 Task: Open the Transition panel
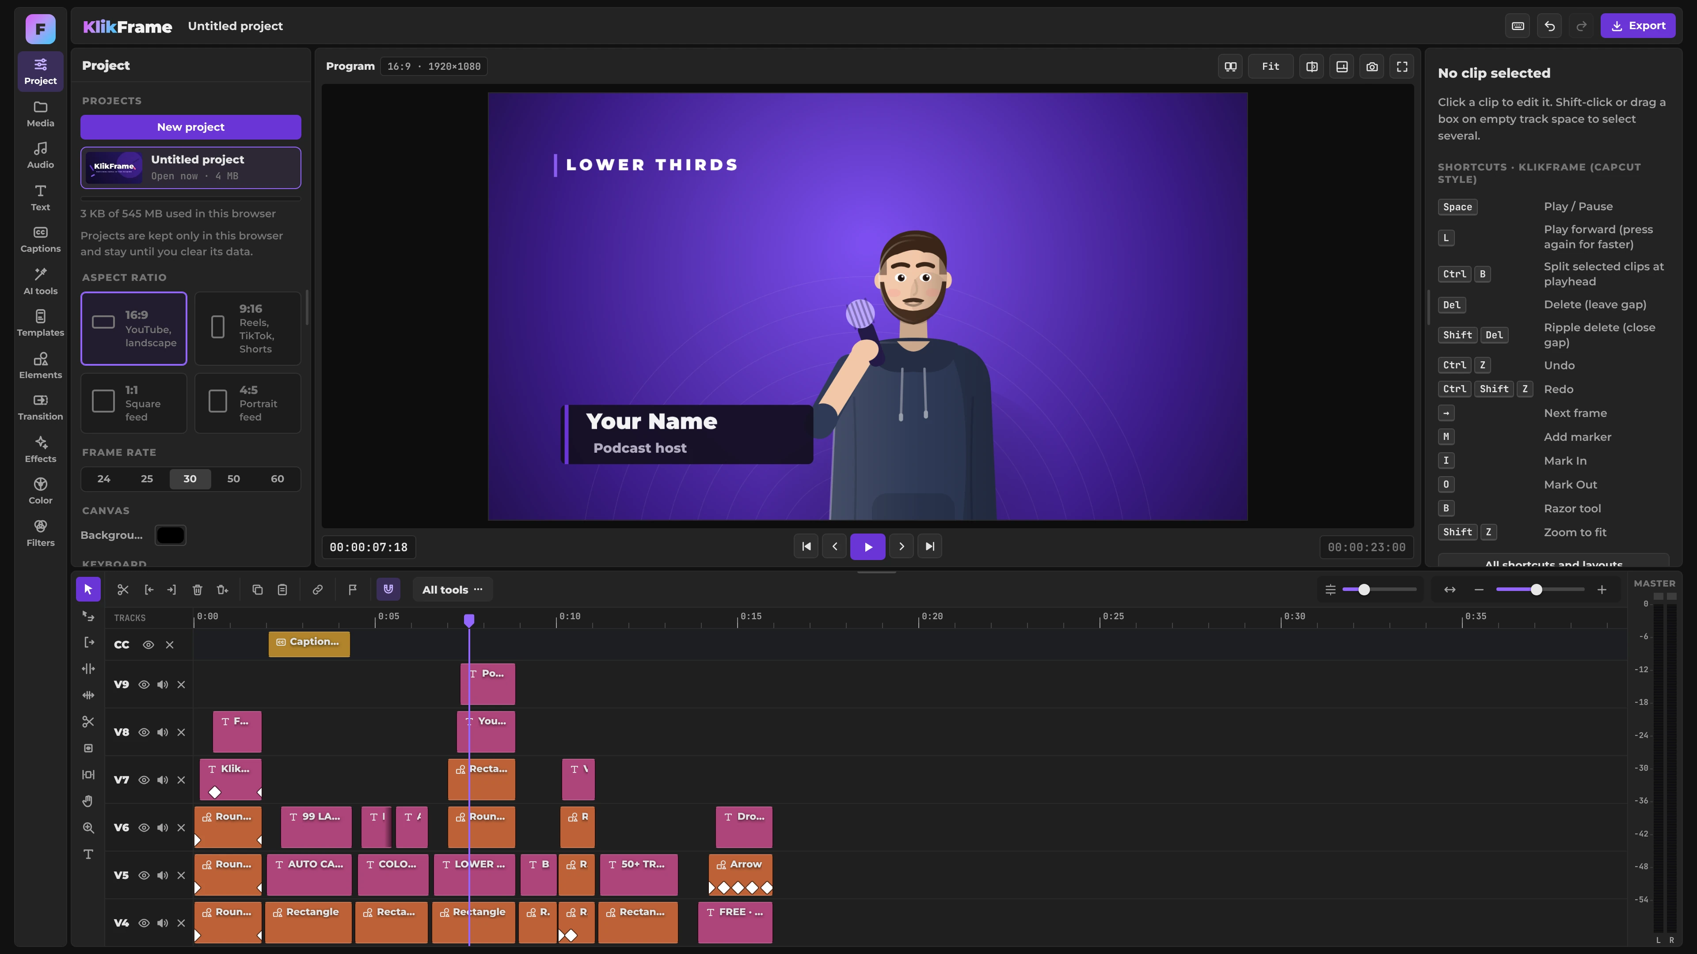[40, 408]
